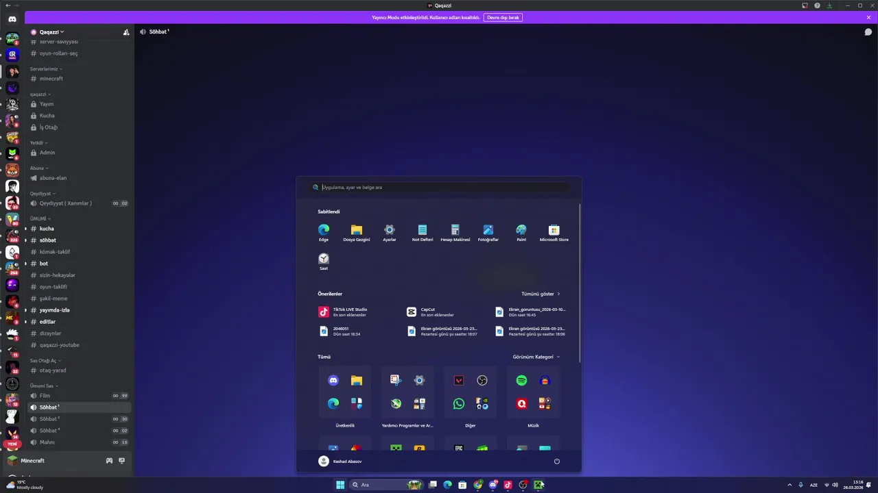Open Discord icon on taskbar
This screenshot has width=878, height=493.
tap(493, 485)
